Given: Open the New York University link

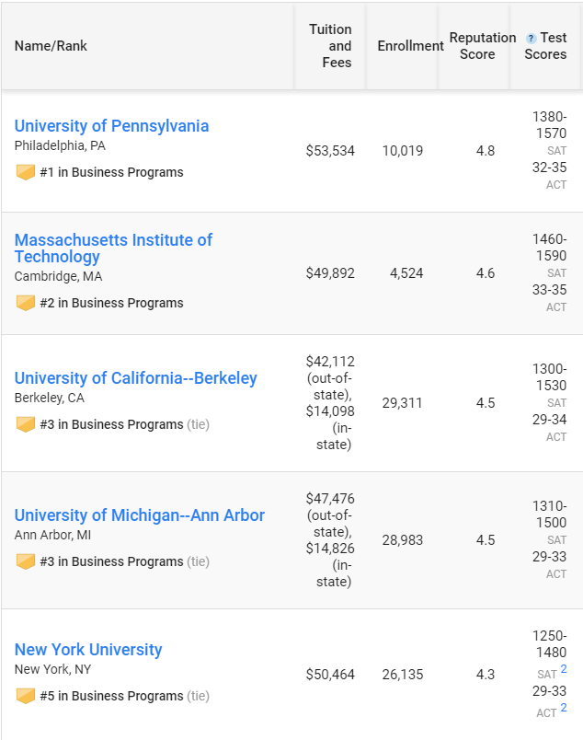Looking at the screenshot, I should point(88,650).
